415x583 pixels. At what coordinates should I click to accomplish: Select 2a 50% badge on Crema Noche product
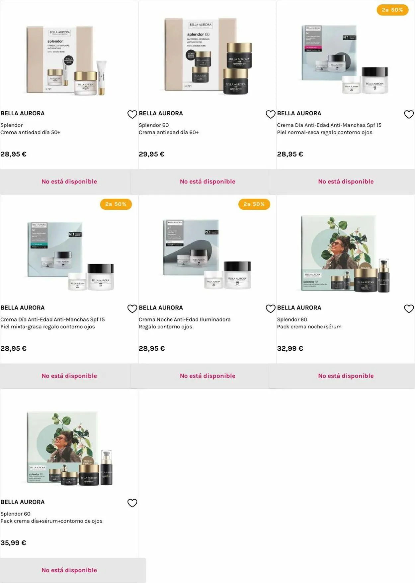[254, 204]
